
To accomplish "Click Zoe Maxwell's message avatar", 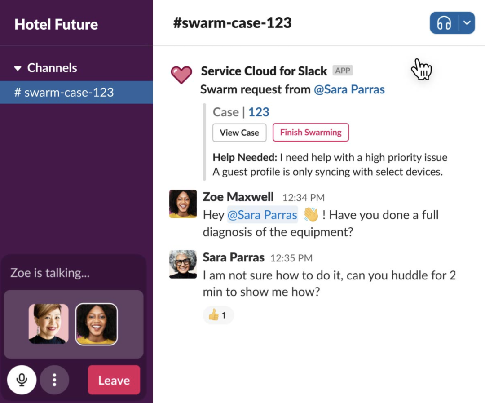I will pos(183,204).
